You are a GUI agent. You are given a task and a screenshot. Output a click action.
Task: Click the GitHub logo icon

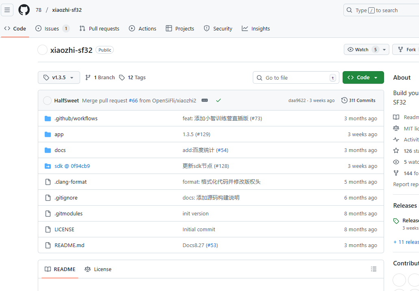tap(24, 10)
